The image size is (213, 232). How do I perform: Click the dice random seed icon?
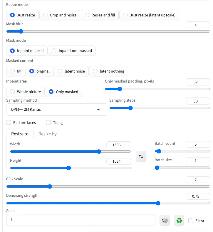(x=165, y=220)
